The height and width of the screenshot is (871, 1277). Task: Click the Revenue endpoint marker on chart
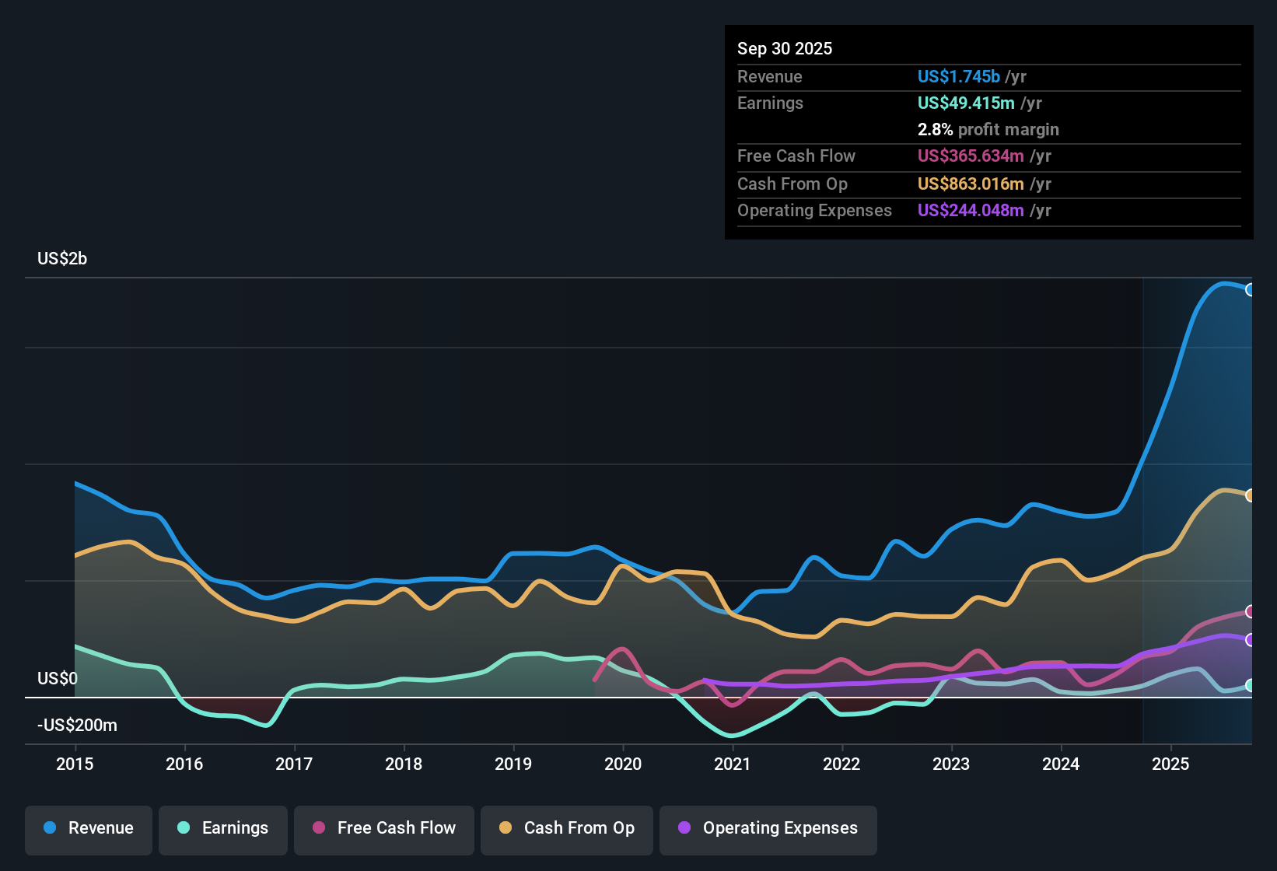click(x=1251, y=290)
